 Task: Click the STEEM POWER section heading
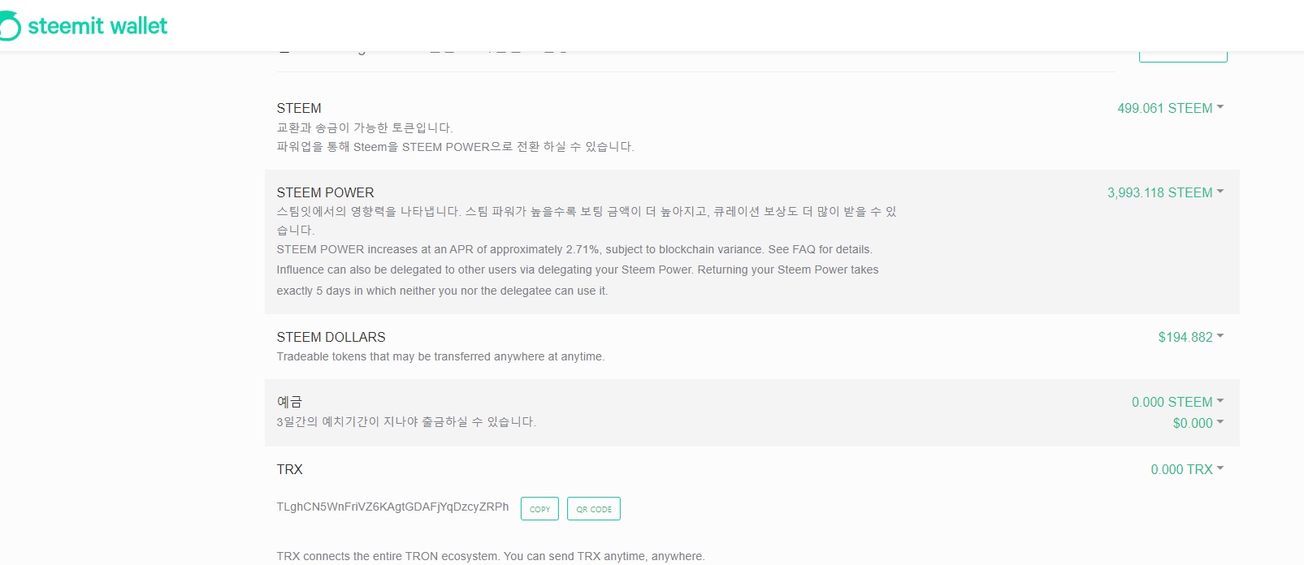tap(325, 192)
